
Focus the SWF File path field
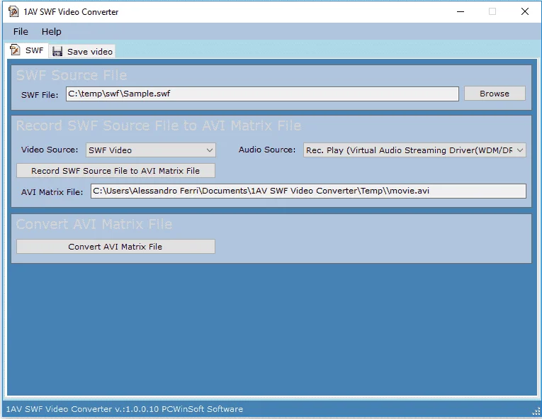tap(262, 94)
